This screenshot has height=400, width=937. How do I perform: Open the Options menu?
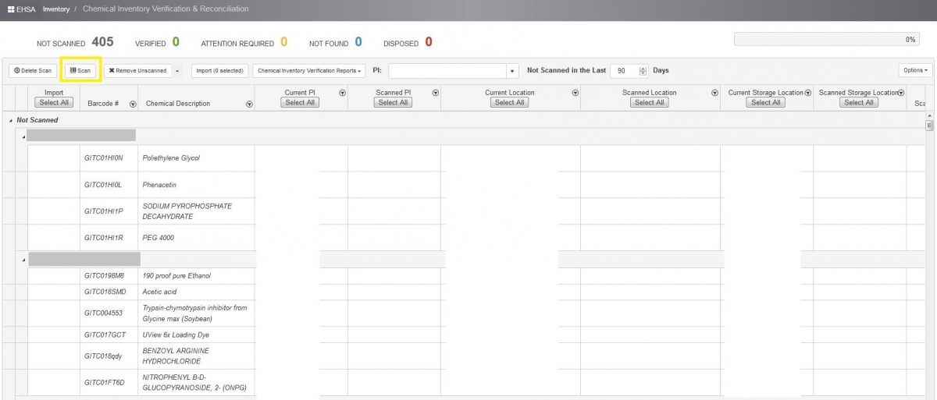click(915, 70)
